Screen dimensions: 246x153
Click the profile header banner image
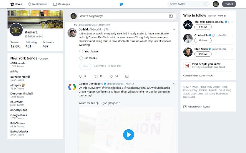(35, 20)
